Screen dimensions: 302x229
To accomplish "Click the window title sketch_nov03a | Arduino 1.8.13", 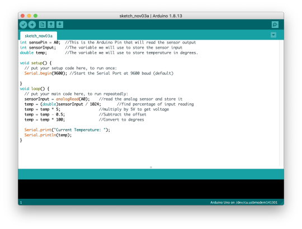I will click(x=150, y=16).
